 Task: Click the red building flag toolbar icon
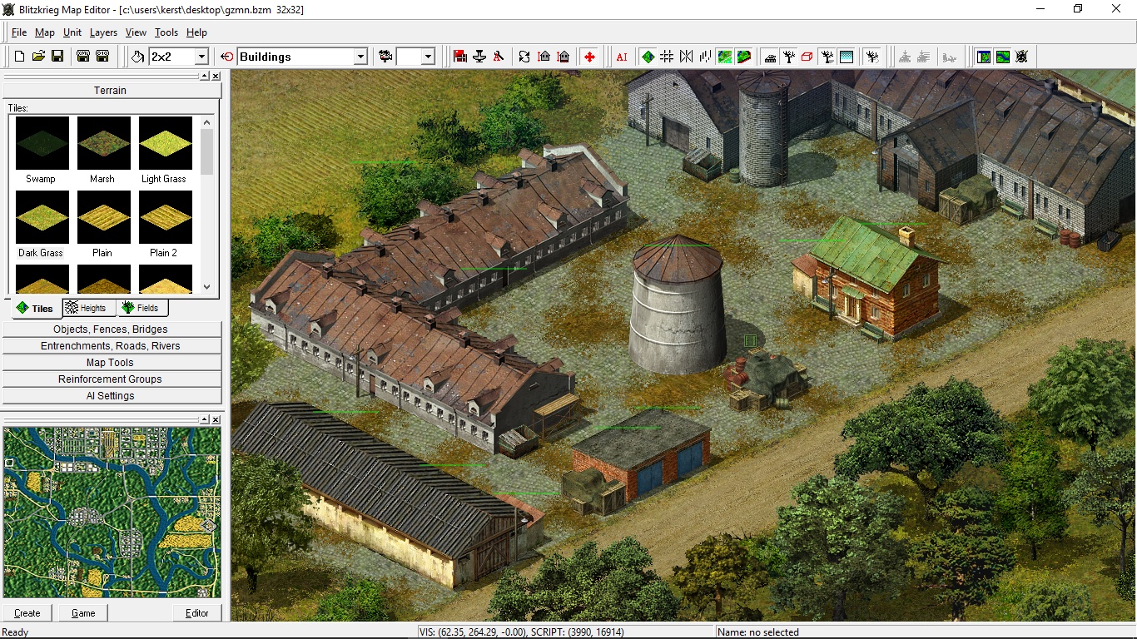pyautogui.click(x=459, y=57)
